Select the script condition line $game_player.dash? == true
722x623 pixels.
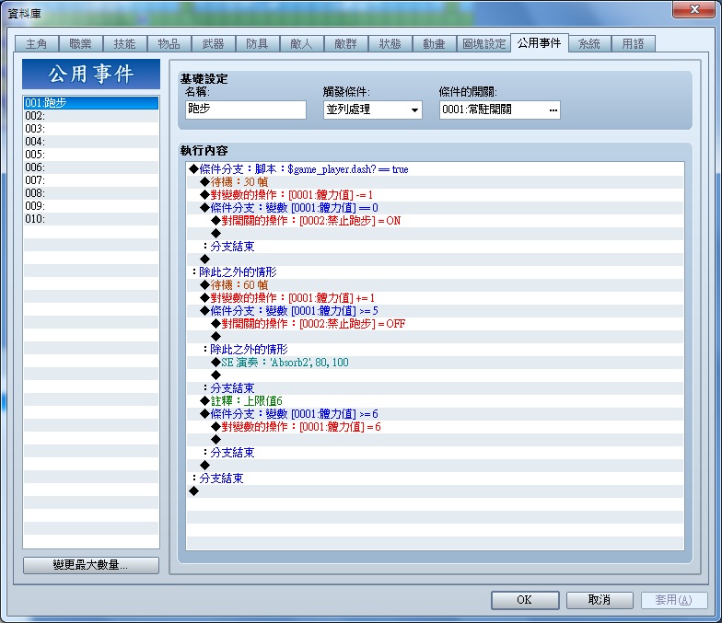click(x=435, y=169)
